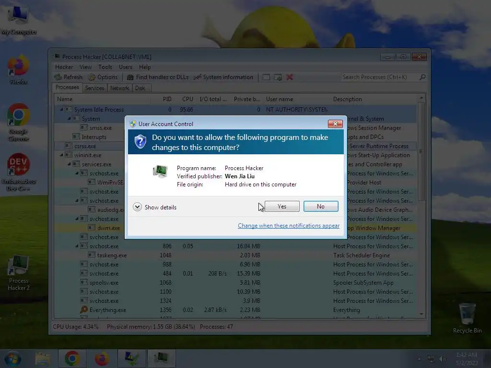491x368 pixels.
Task: Open Process Hacker 2 desktop shortcut
Action: tap(19, 273)
